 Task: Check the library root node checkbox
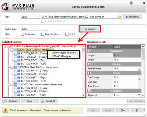point(8,46)
